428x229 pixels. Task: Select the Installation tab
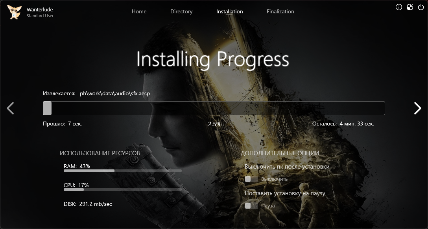click(x=229, y=11)
